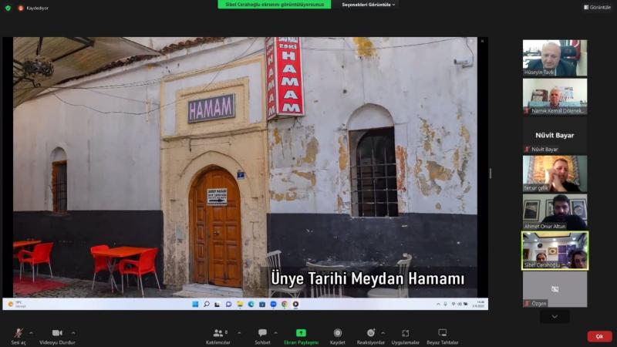
Task: Select Nüvit Bayar participant tile
Action: [555, 135]
